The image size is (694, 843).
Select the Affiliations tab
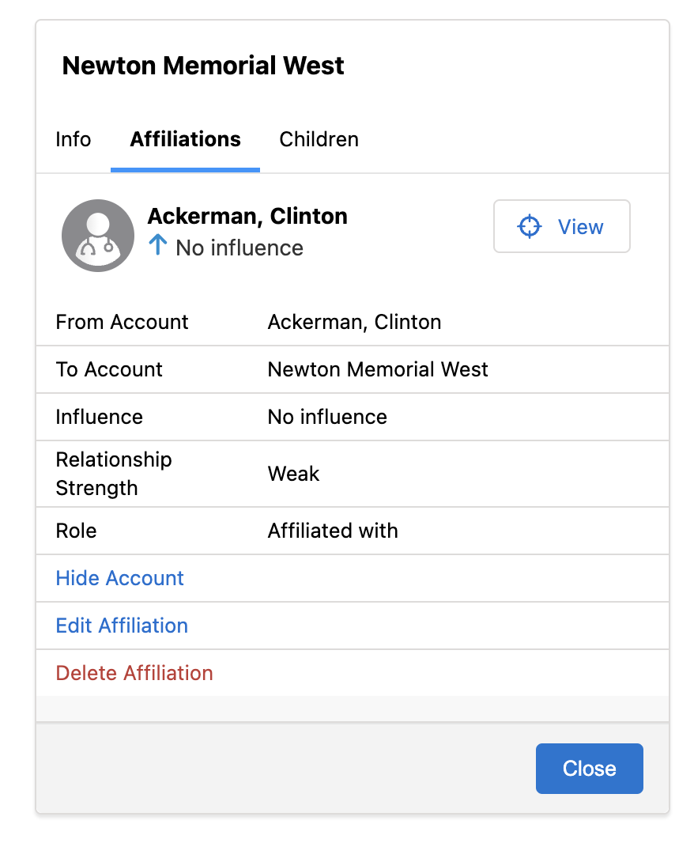click(185, 140)
